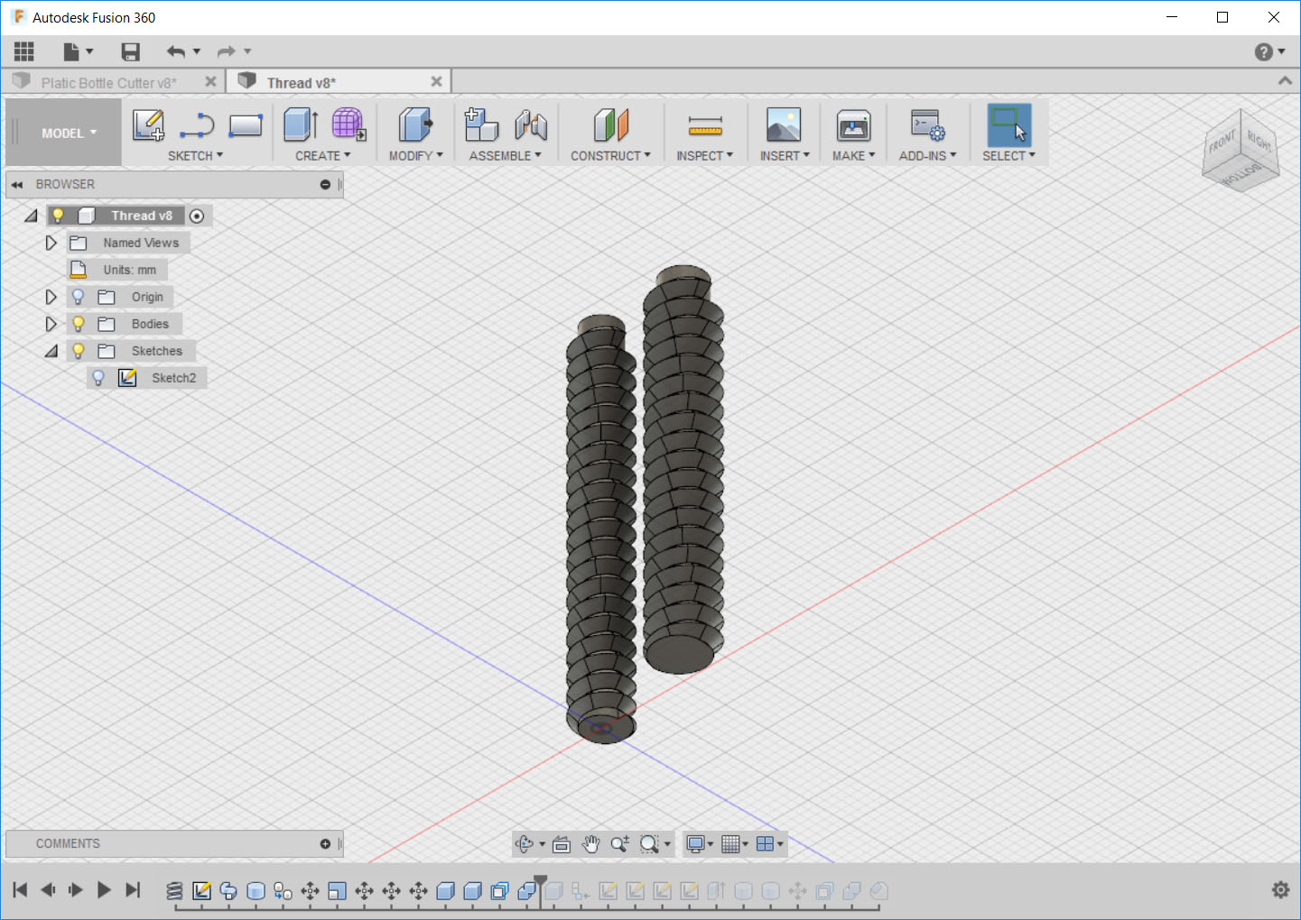Click the New Component icon

tap(481, 125)
